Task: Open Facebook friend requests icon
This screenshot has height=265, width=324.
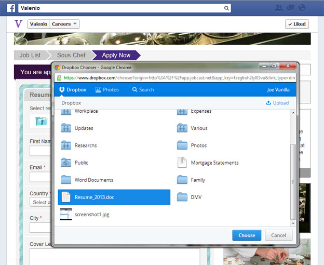Action: coord(278,8)
